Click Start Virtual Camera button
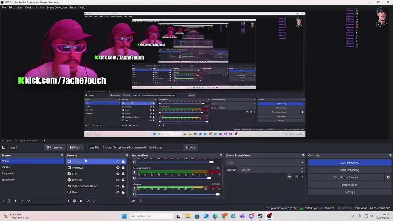Image resolution: width=393 pixels, height=221 pixels. tap(346, 177)
